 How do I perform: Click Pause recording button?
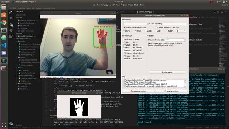pyautogui.click(x=155, y=24)
